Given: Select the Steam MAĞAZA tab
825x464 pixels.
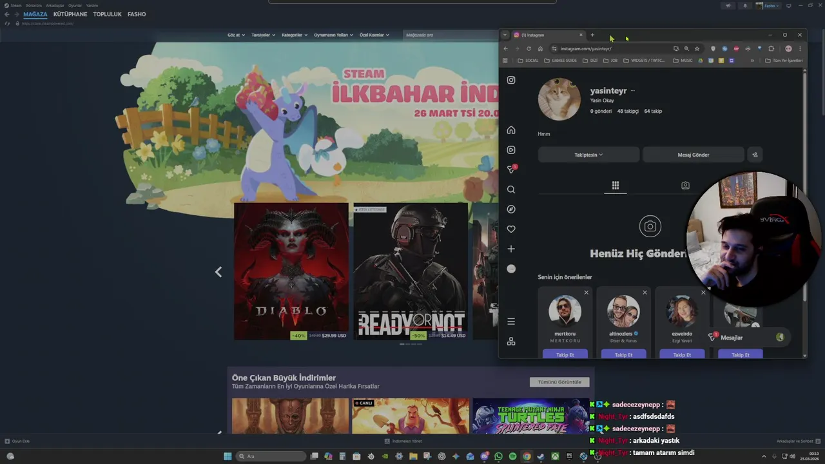Looking at the screenshot, I should tap(35, 14).
